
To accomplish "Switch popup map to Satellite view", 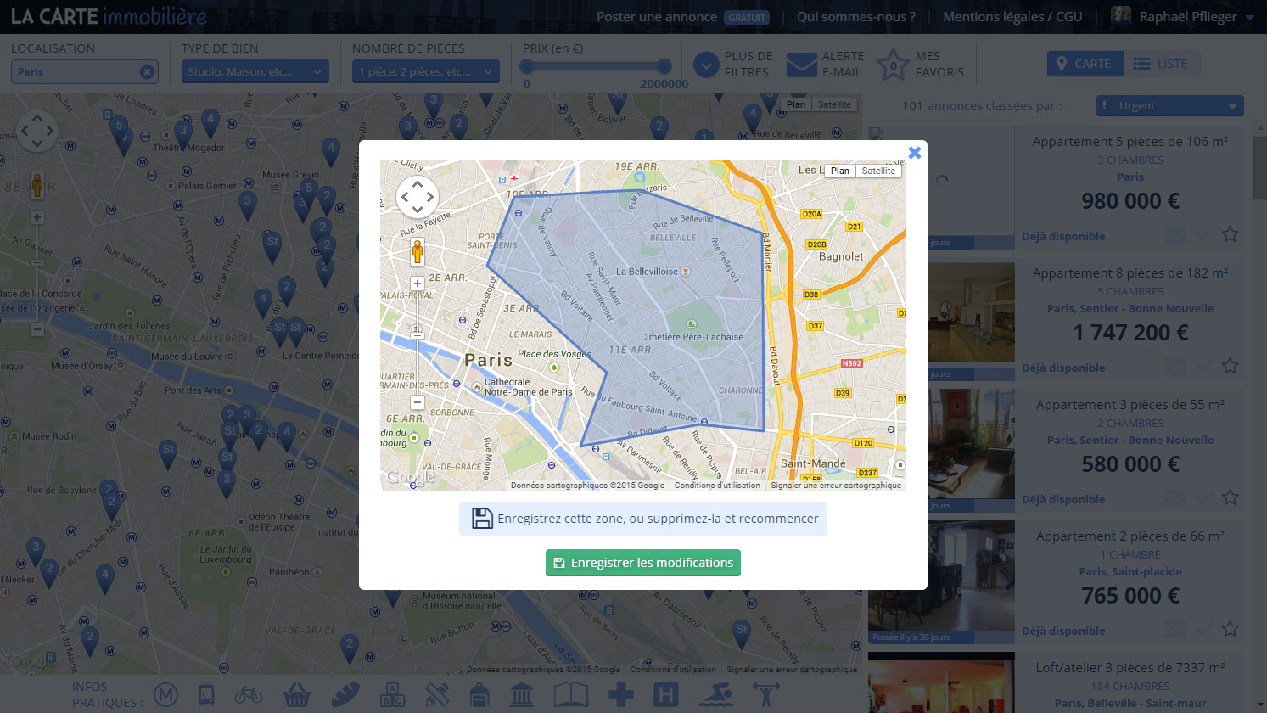I will (x=878, y=171).
